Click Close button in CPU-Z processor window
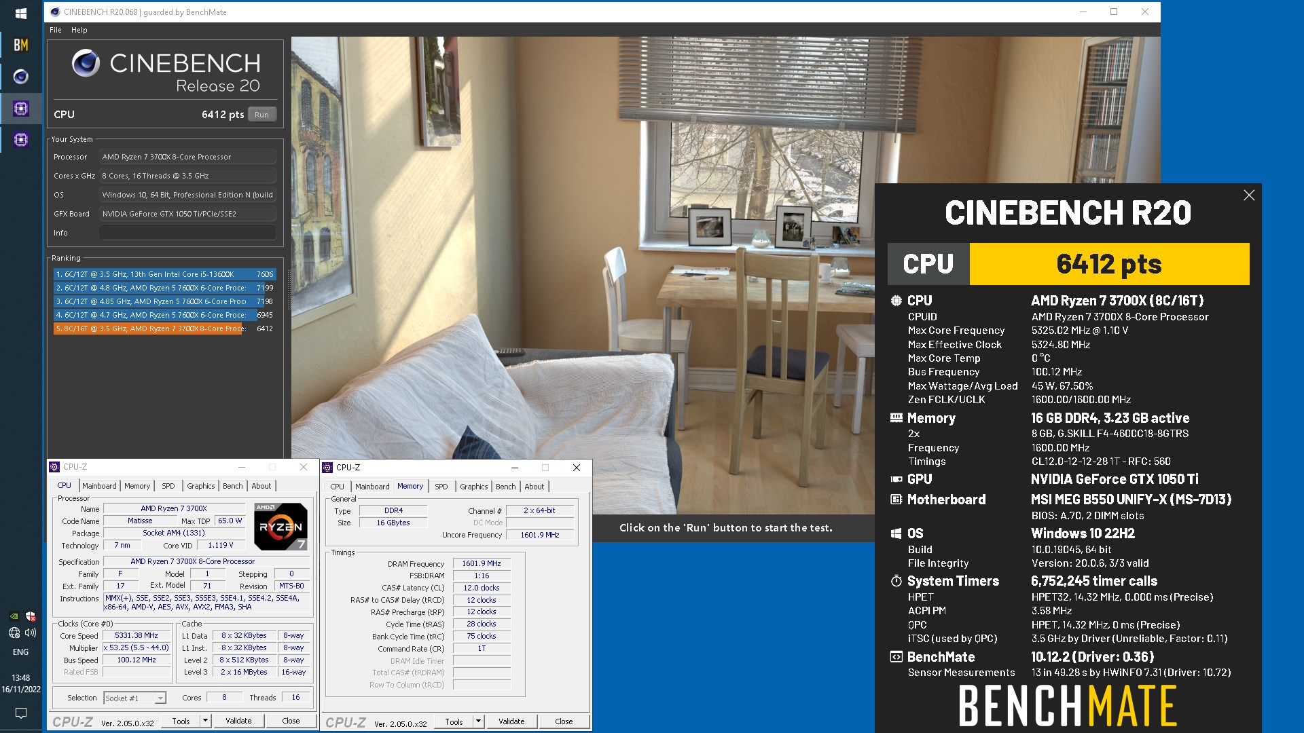1304x733 pixels. click(x=291, y=721)
